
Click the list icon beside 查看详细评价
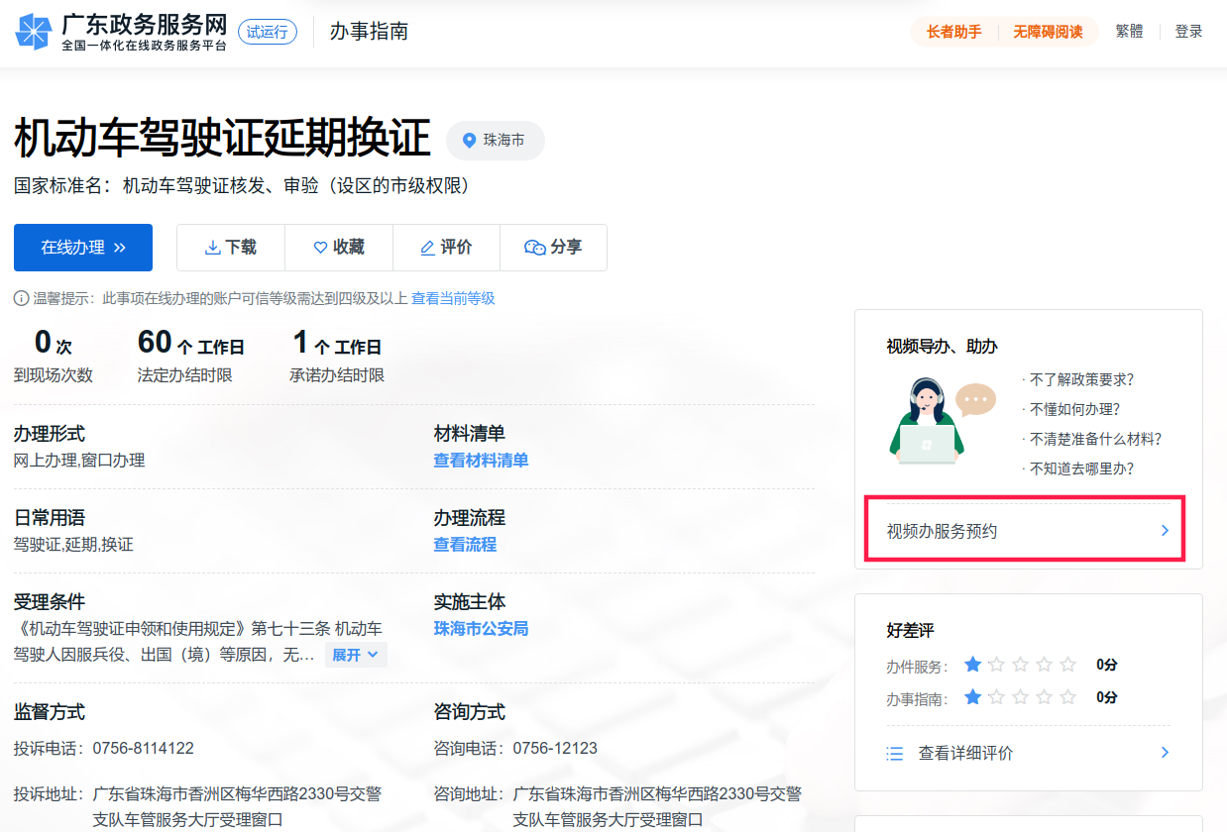895,754
